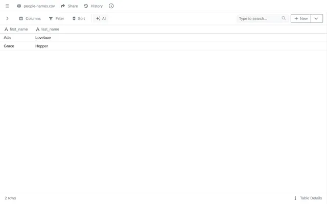327x204 pixels.
Task: Launch the AI assistant
Action: coord(101,18)
